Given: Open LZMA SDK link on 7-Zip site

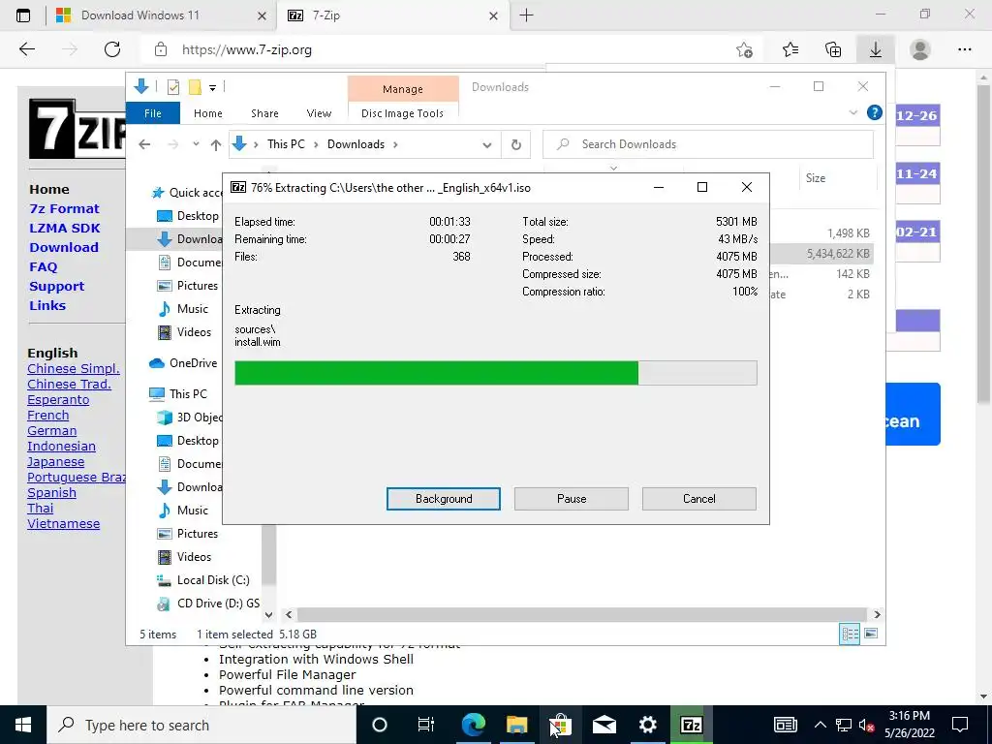Looking at the screenshot, I should (65, 229).
